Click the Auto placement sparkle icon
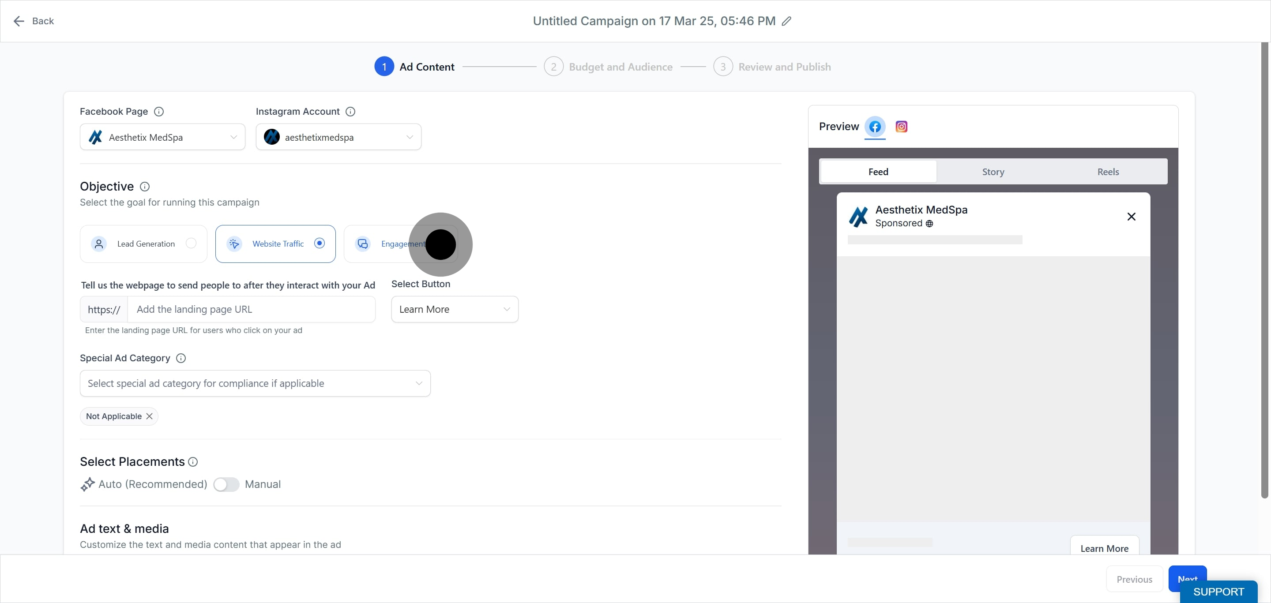Screen dimensions: 1271x603 coord(87,484)
